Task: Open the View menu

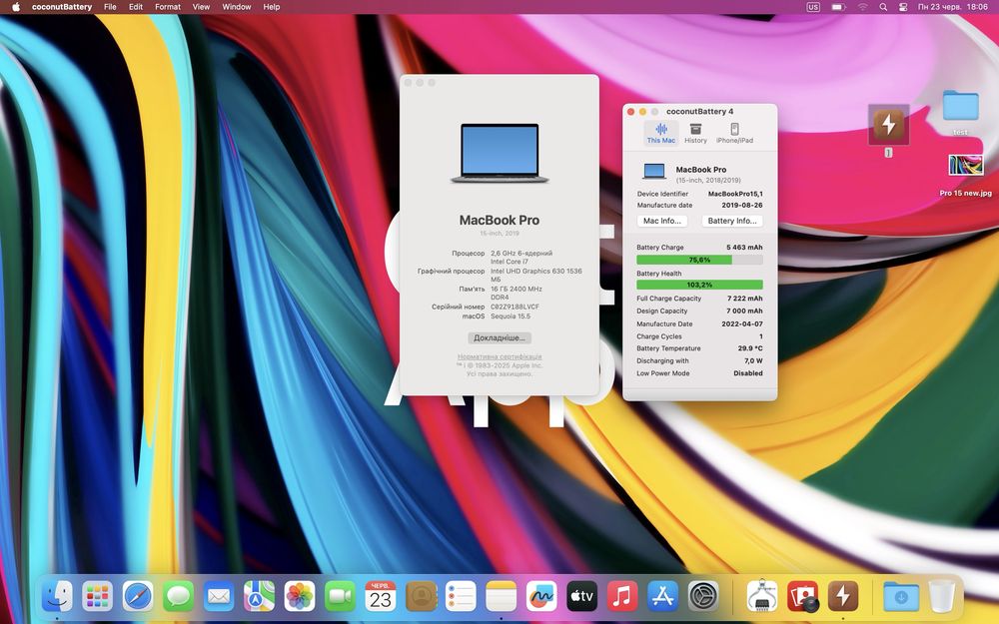Action: coord(202,7)
